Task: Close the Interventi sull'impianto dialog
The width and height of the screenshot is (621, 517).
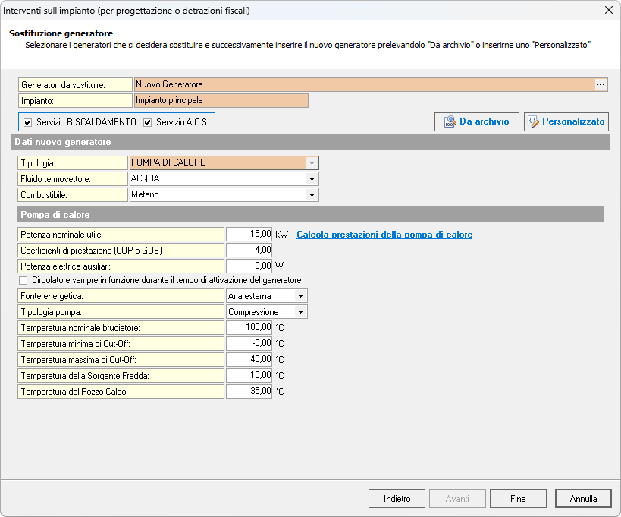Action: (x=608, y=11)
